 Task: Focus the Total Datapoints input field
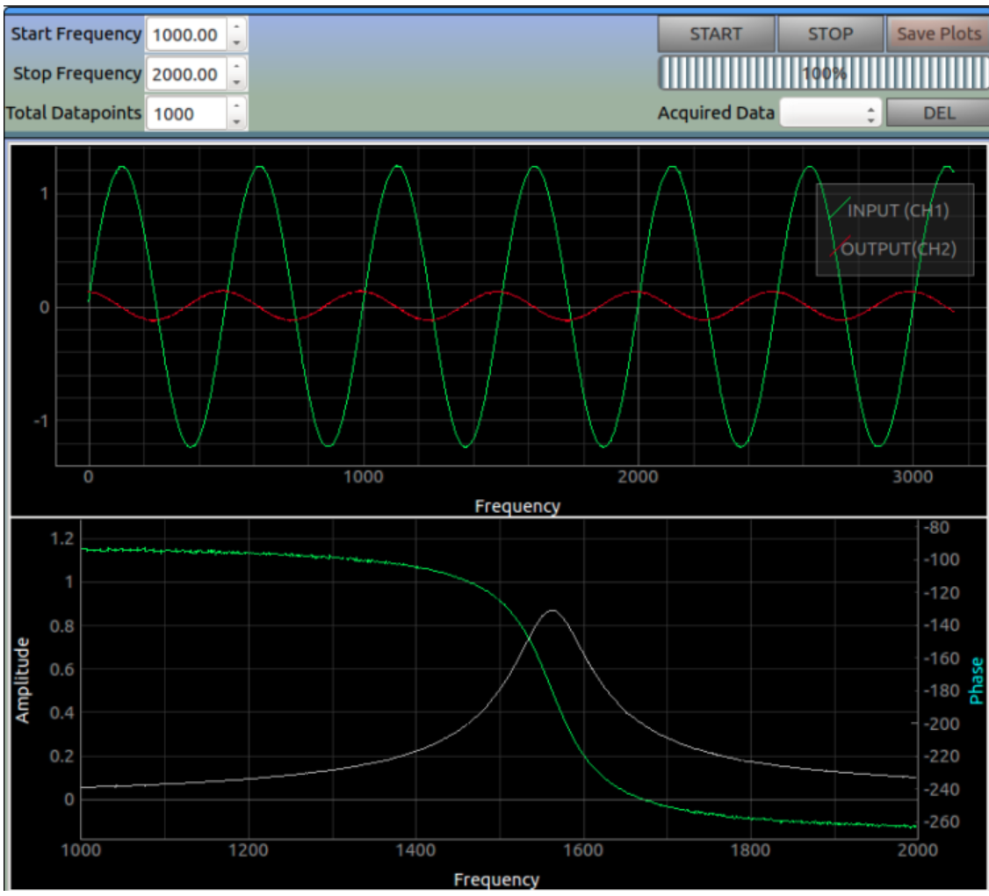tap(186, 113)
